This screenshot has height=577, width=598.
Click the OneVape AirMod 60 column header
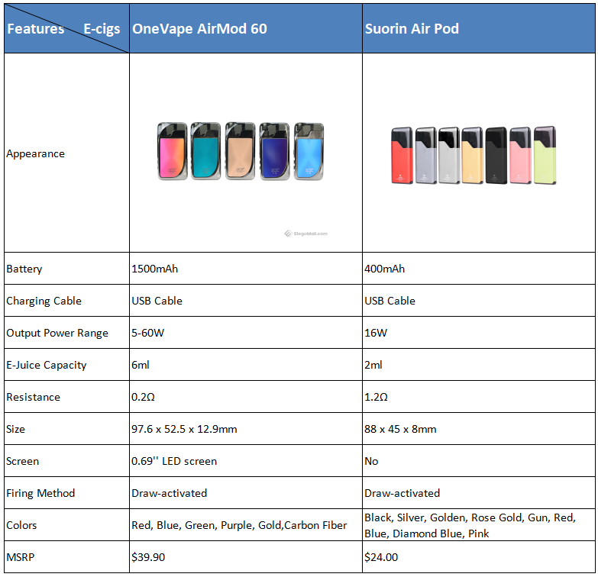click(x=246, y=28)
